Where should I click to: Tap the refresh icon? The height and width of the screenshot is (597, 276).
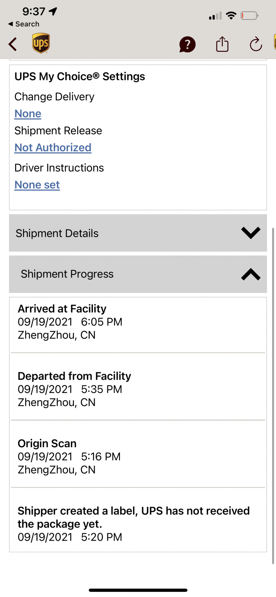pos(256,44)
